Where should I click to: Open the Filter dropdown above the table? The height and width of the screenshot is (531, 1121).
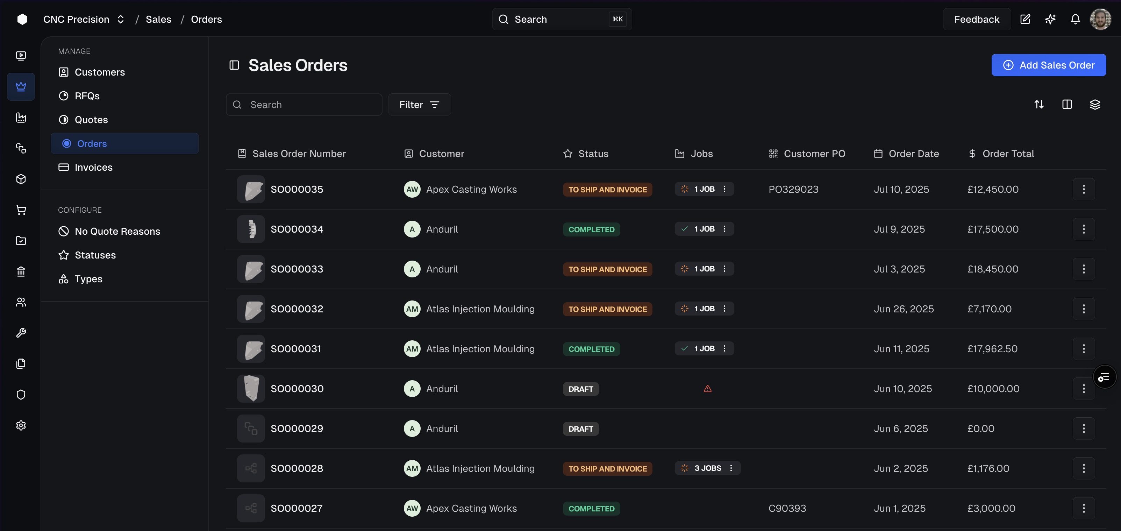point(419,105)
